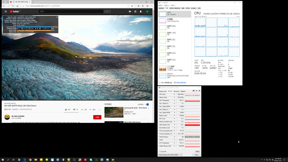Click the taskbar clock and date
This screenshot has height=162, width=288.
pyautogui.click(x=278, y=160)
